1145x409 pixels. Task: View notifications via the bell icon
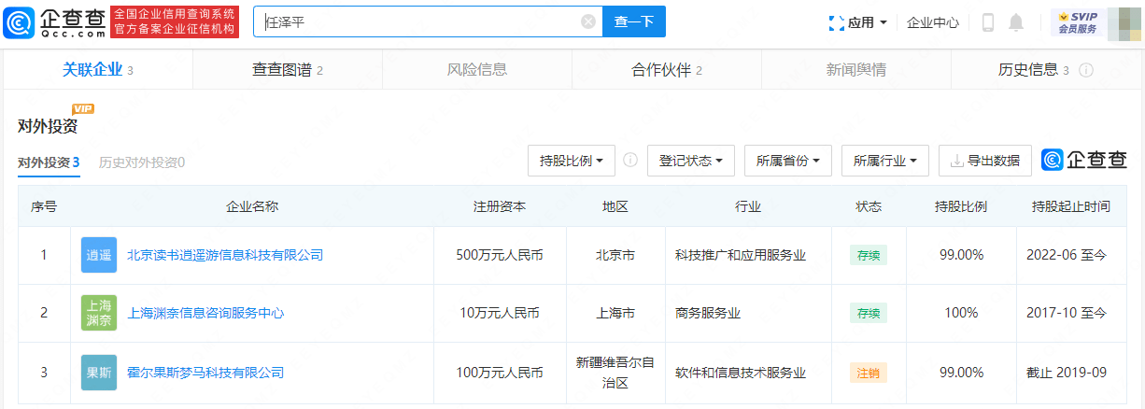(x=1016, y=22)
